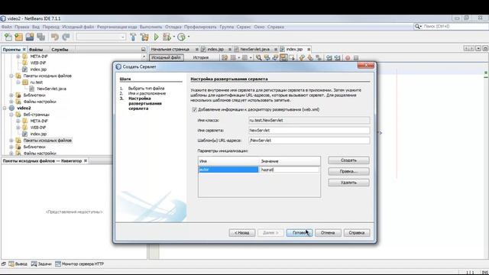Click Projects panel scrollbar up arrow

(144, 57)
